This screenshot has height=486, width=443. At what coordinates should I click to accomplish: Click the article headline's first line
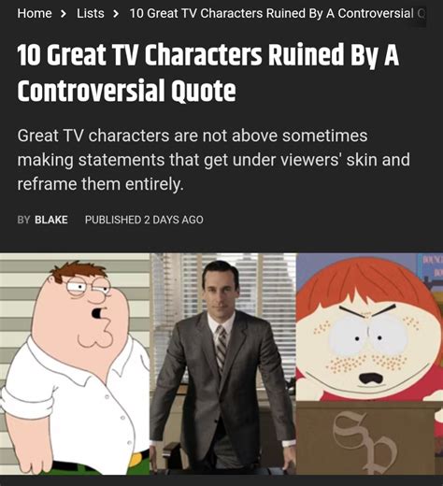tap(208, 55)
